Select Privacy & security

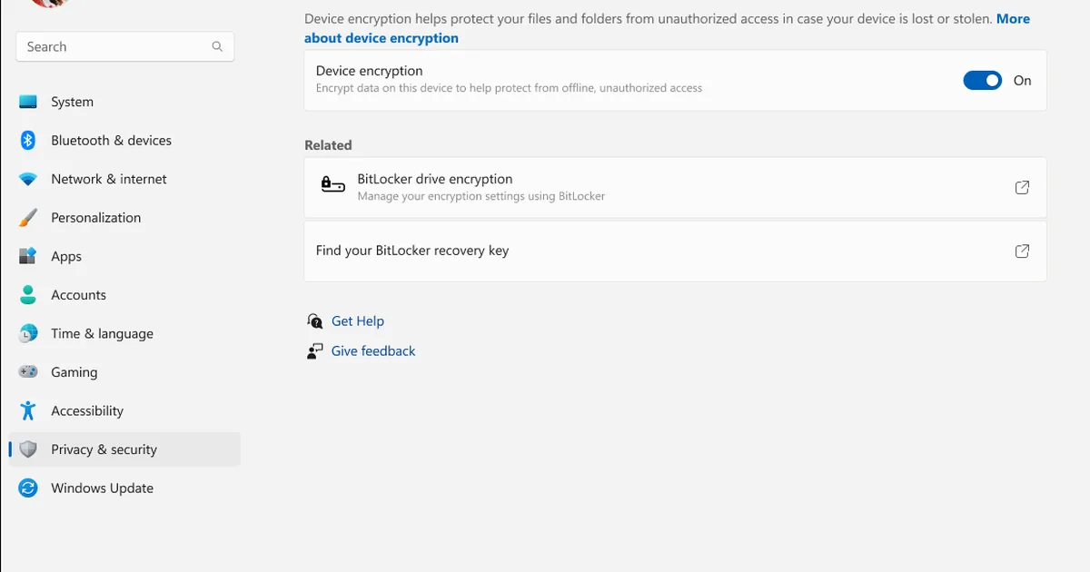(124, 449)
